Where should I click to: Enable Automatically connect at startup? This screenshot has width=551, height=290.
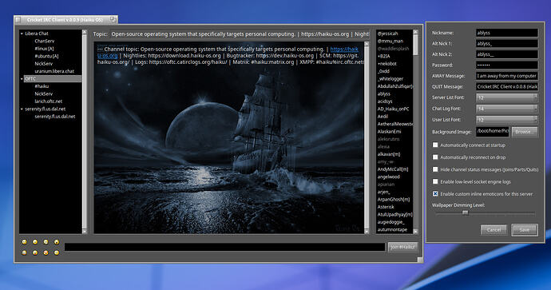point(435,145)
